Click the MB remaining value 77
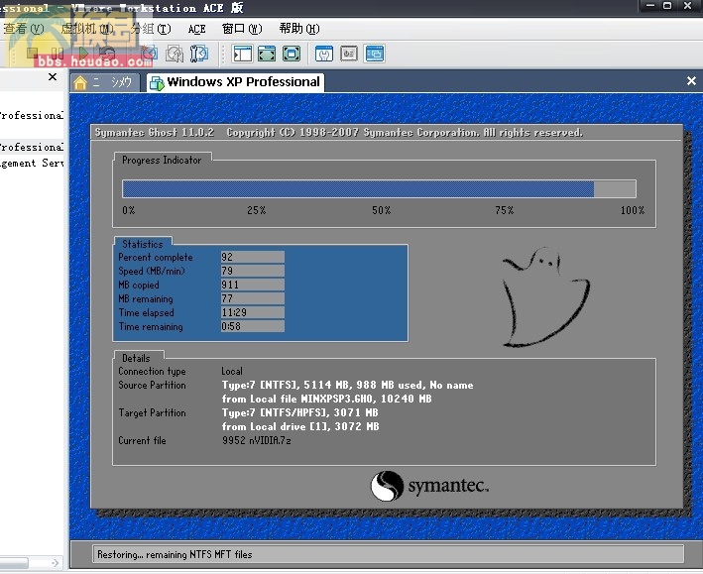Screen dimensions: 703x574 point(253,298)
